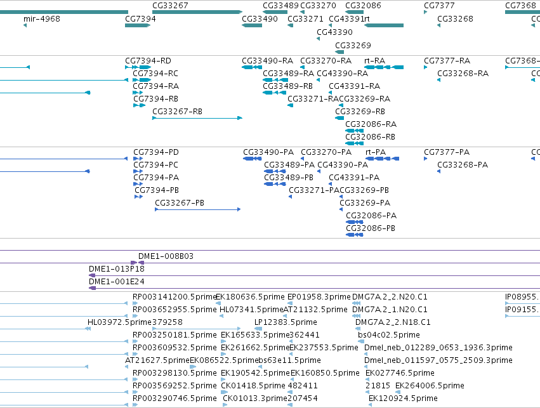The image size is (540, 408).
Task: Select EST bs04c02.5prime
Action: click(x=389, y=336)
